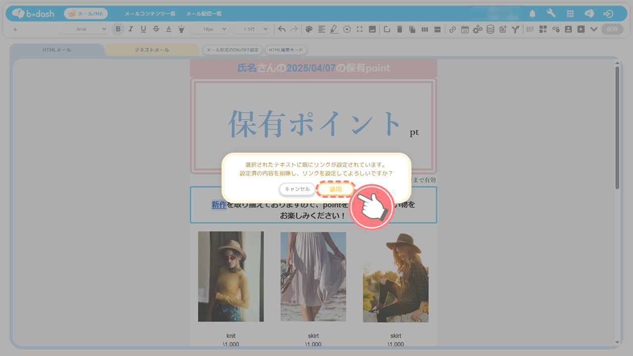This screenshot has width=633, height=356.
Task: Expand the toolbar chevron
Action: [x=594, y=29]
